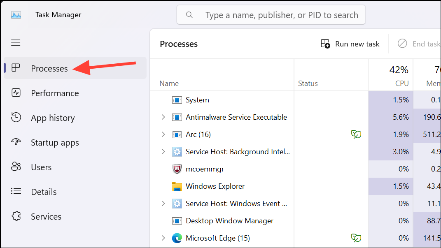441x248 pixels.
Task: Click the Startup apps sidebar icon
Action: tap(16, 142)
